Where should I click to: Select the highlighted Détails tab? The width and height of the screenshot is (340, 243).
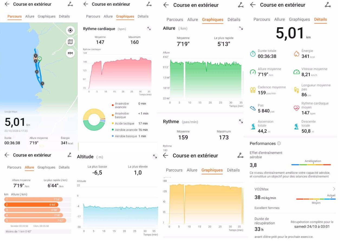(320, 19)
